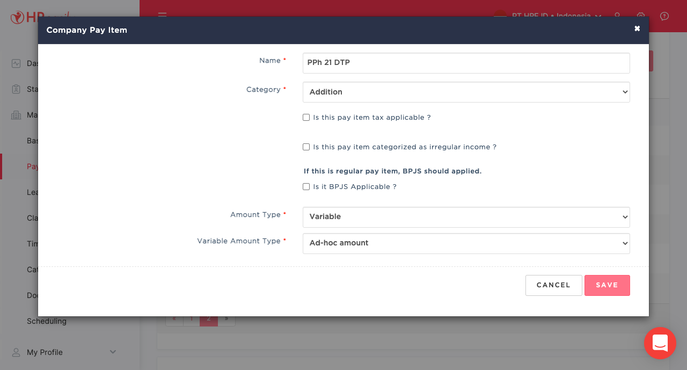Image resolution: width=687 pixels, height=370 pixels.
Task: Go to pagination page 2
Action: click(209, 318)
